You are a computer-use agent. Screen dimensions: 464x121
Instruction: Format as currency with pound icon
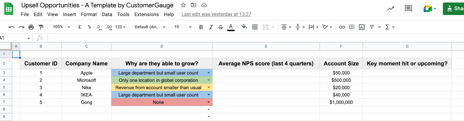(x=80, y=27)
